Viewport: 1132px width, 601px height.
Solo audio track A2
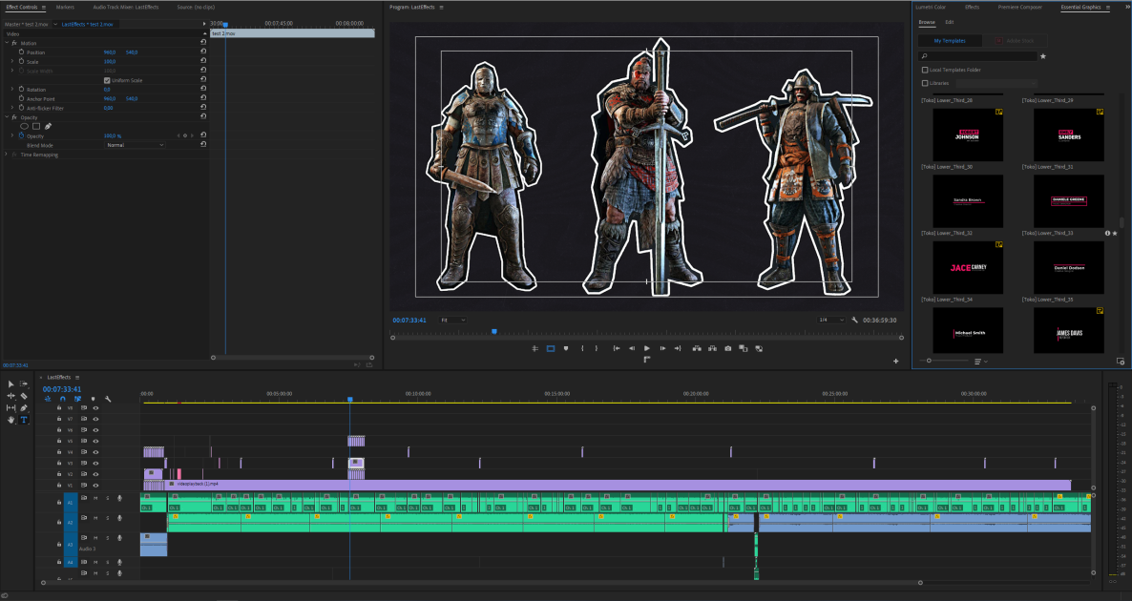click(x=108, y=518)
